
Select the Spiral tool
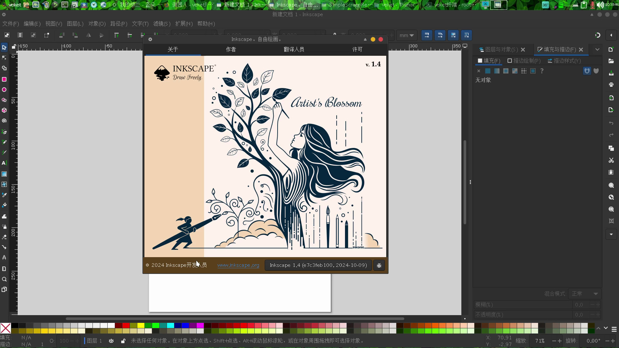click(x=4, y=121)
